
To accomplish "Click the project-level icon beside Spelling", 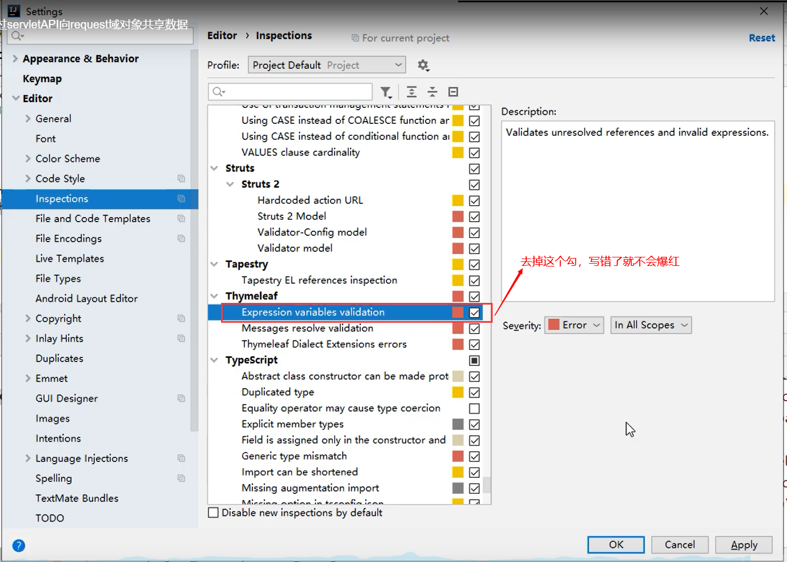I will pyautogui.click(x=181, y=478).
